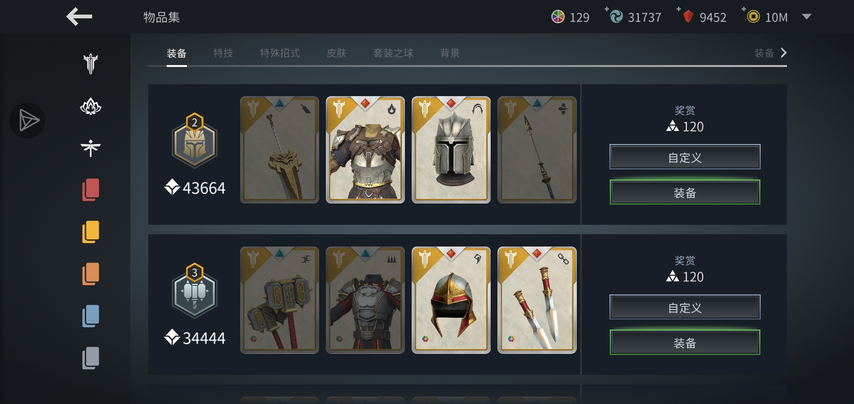This screenshot has width=854, height=404.
Task: Select the Legion faction trident icon
Action: 90,64
